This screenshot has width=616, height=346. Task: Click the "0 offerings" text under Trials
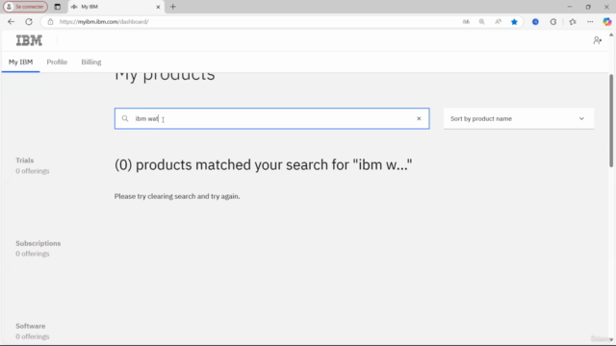point(33,171)
